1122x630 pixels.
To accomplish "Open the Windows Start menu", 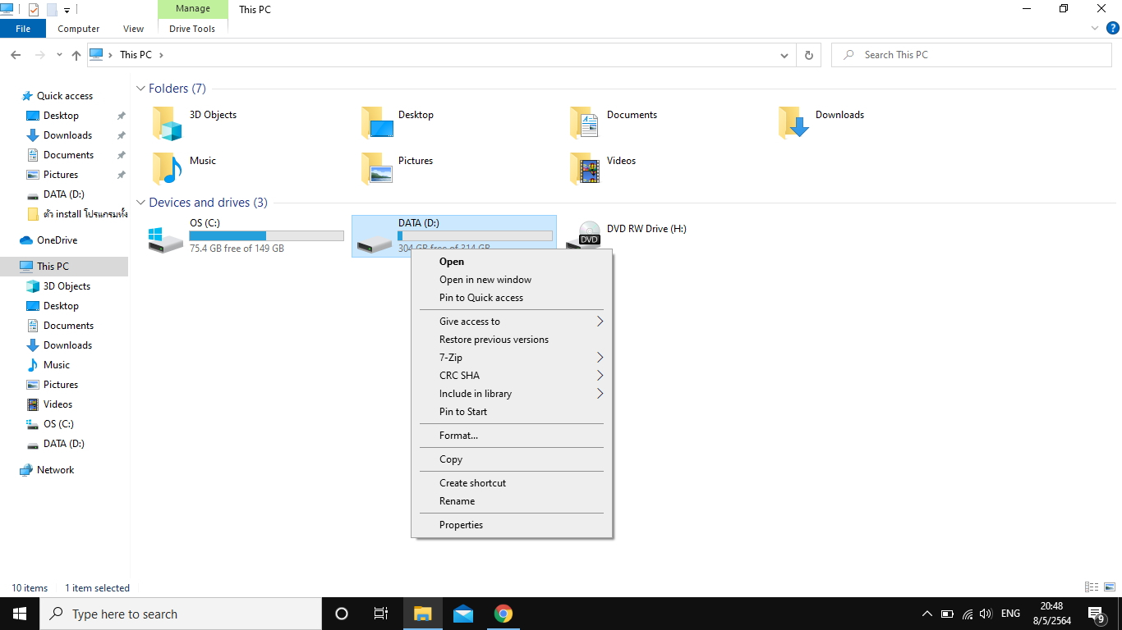I will tap(20, 614).
